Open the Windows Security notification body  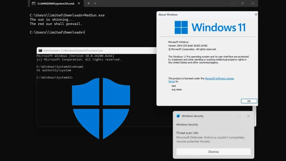pos(212,137)
